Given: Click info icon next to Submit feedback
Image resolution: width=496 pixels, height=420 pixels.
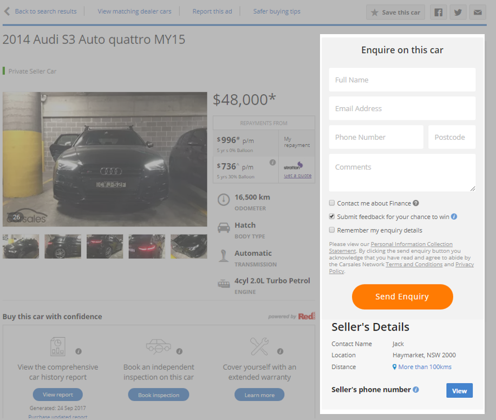Looking at the screenshot, I should 454,217.
